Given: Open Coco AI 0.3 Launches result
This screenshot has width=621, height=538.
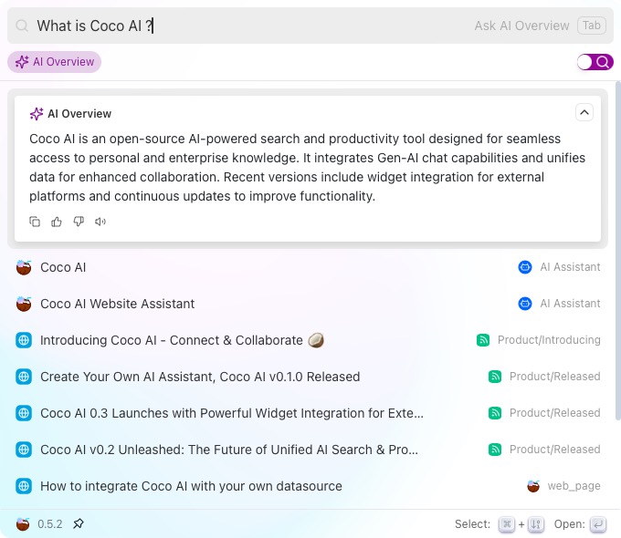Looking at the screenshot, I should [308, 413].
